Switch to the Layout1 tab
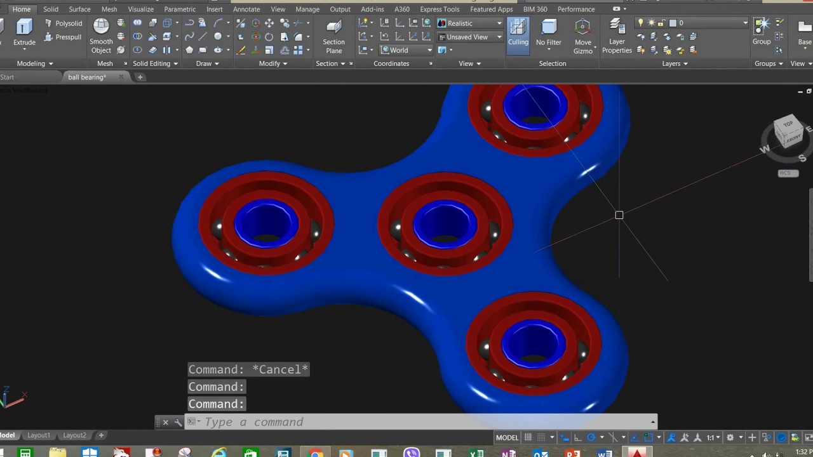Viewport: 813px width, 457px height. [x=38, y=435]
